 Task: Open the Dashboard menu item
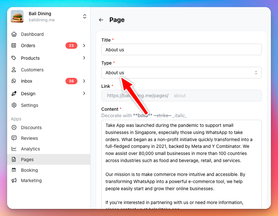click(x=49, y=34)
